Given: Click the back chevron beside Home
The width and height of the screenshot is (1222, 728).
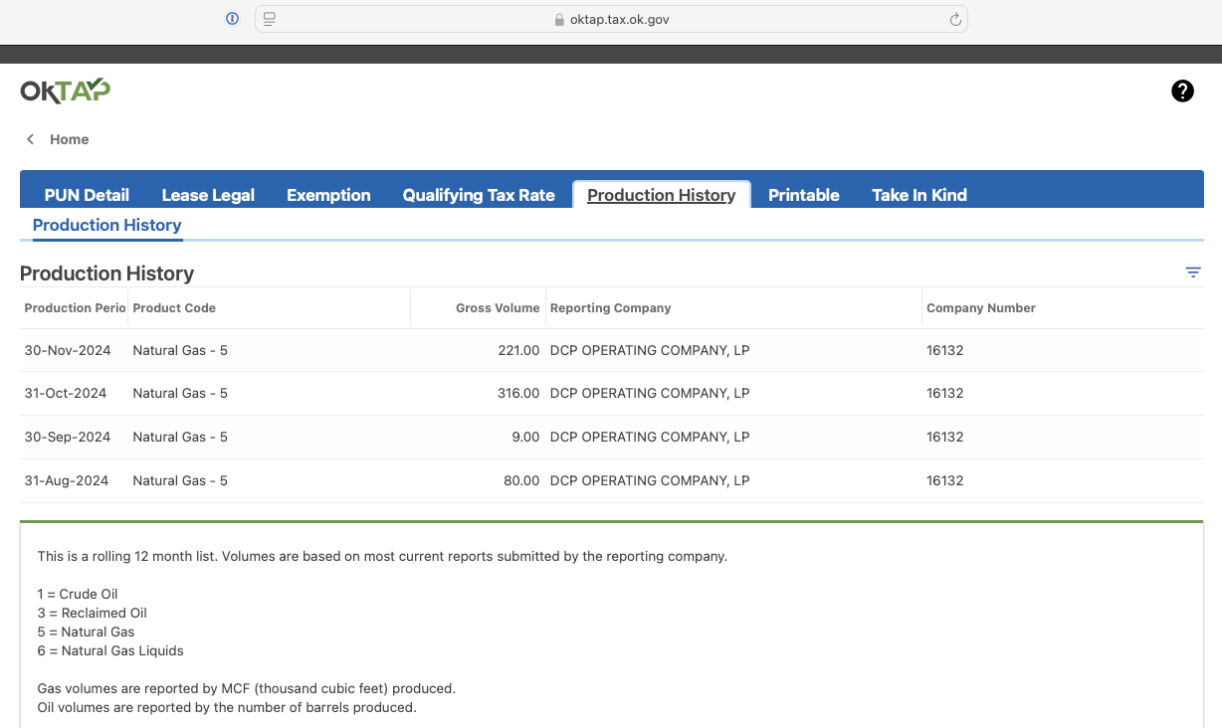Looking at the screenshot, I should 31,139.
